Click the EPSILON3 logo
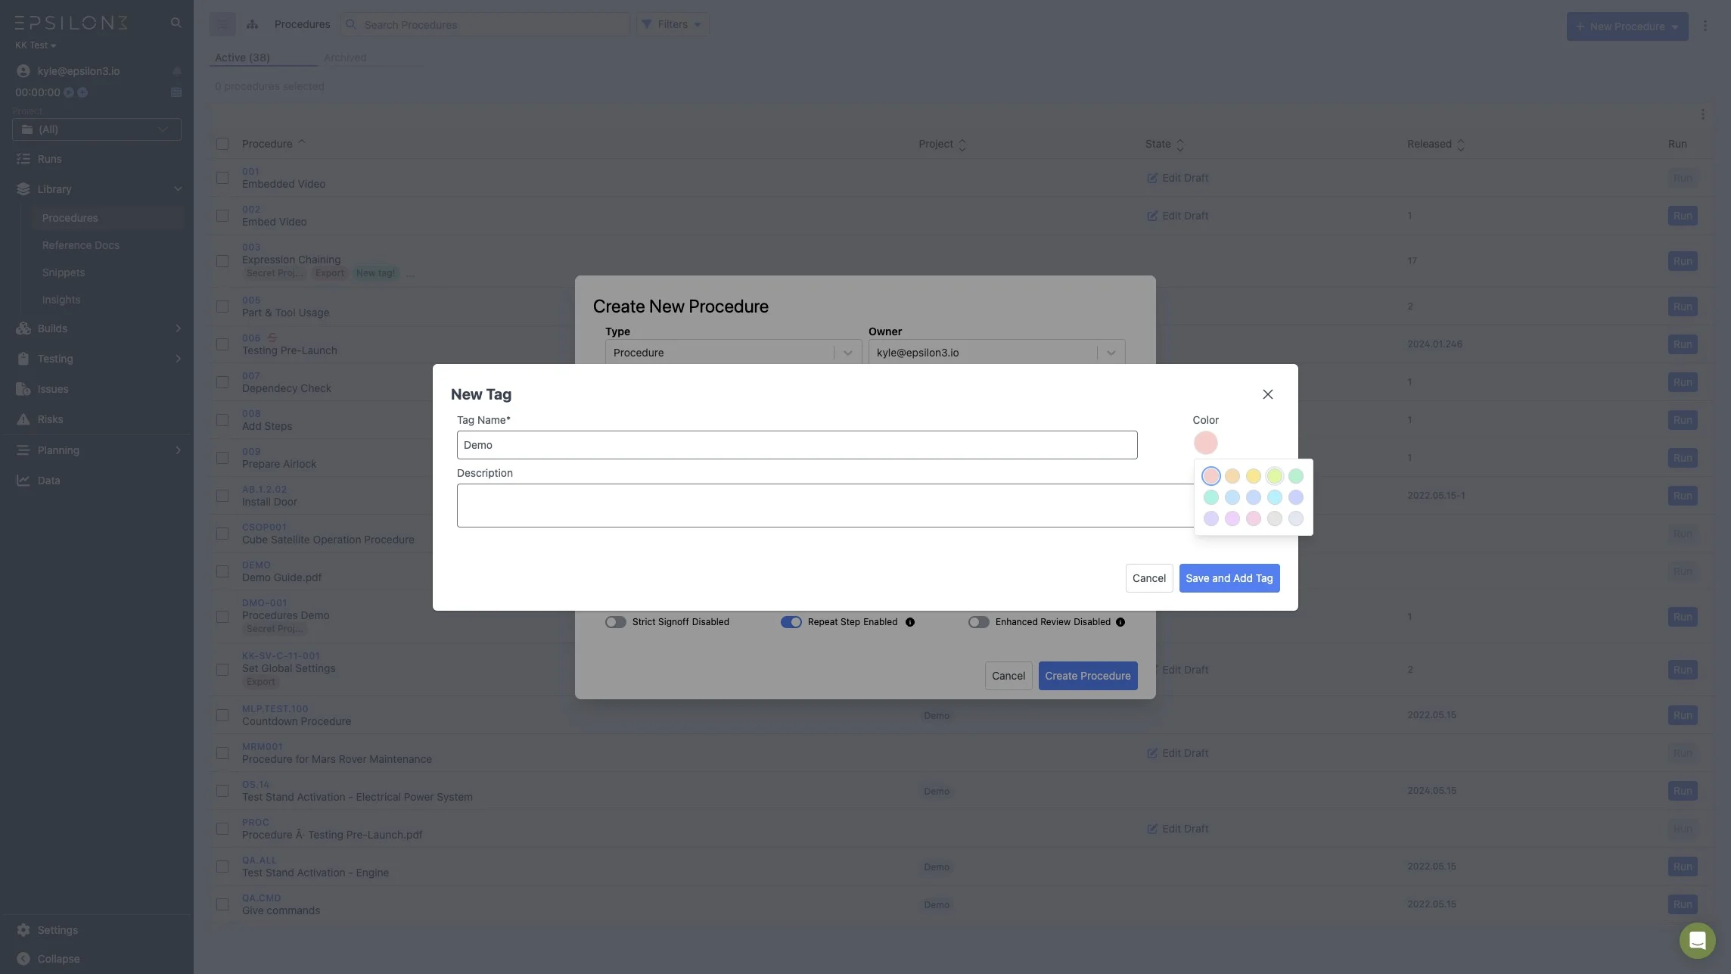Viewport: 1731px width, 974px height. click(x=71, y=23)
